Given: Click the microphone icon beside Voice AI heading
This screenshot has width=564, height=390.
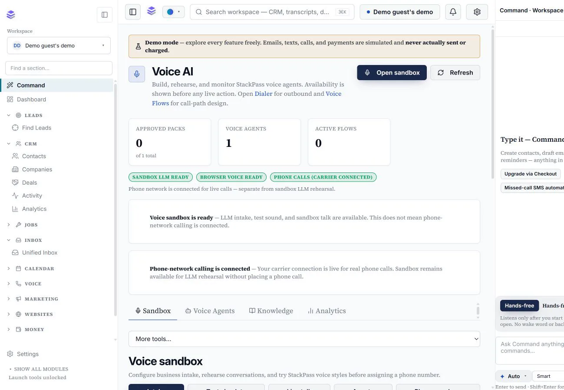Looking at the screenshot, I should pos(137,74).
